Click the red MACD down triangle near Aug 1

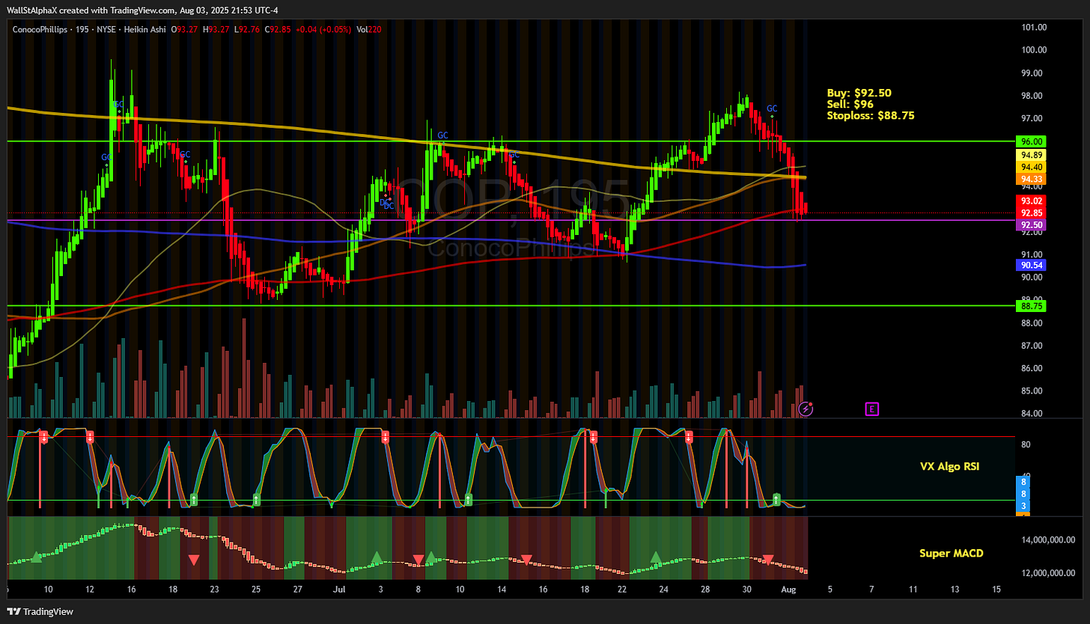(767, 559)
